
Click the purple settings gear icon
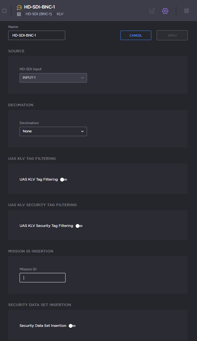point(165,11)
